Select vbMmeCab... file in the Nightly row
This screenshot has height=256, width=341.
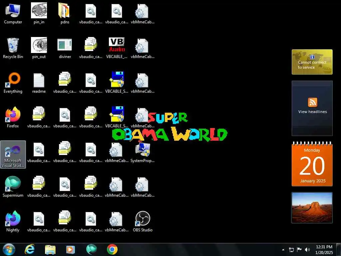pos(117,221)
